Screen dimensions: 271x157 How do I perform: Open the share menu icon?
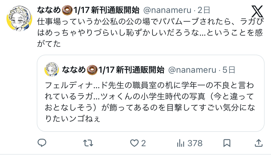259,143
